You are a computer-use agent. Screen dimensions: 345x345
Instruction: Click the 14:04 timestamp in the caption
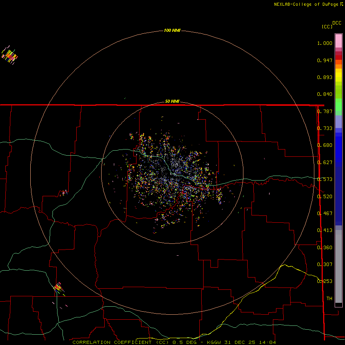(x=267, y=342)
